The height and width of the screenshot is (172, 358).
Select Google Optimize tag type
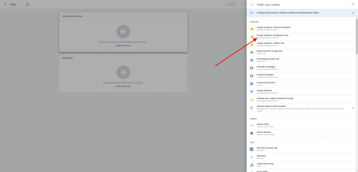click(302, 92)
